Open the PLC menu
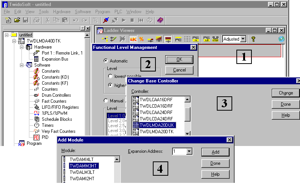 tap(118, 12)
